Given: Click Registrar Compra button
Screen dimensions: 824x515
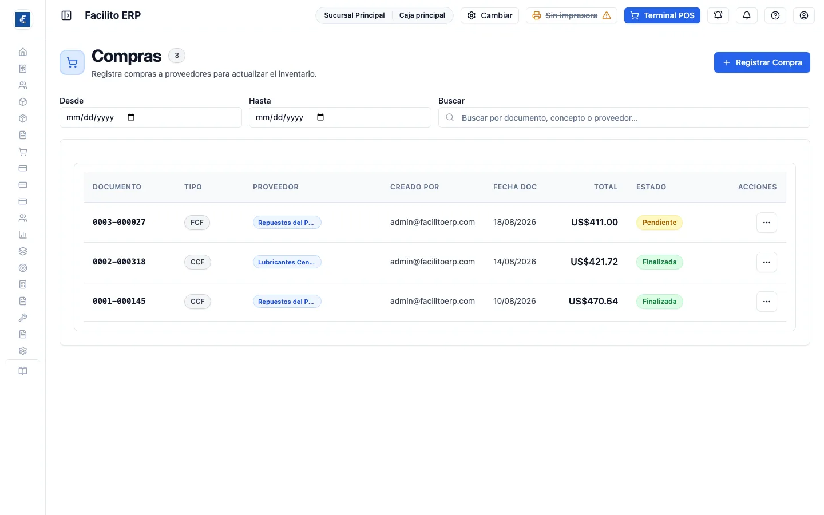Looking at the screenshot, I should click(762, 62).
